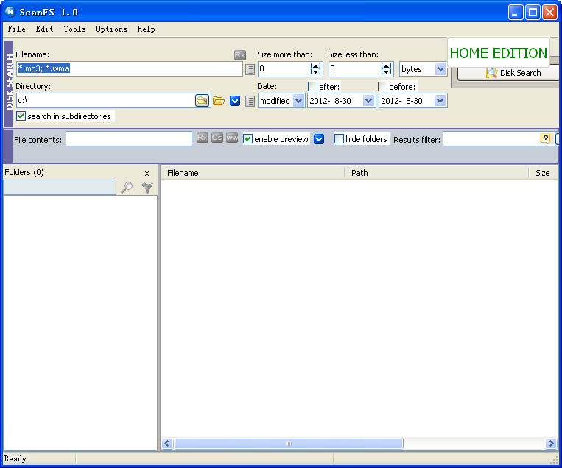562x468 pixels.
Task: Click the filter funnel icon in Folders panel
Action: (x=147, y=188)
